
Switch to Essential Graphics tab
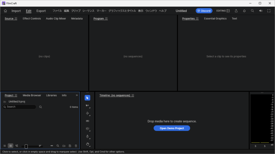pos(215,18)
